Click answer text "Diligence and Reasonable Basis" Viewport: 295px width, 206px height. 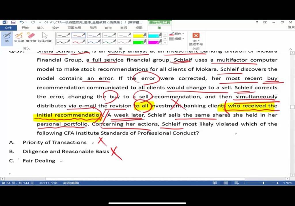point(66,152)
